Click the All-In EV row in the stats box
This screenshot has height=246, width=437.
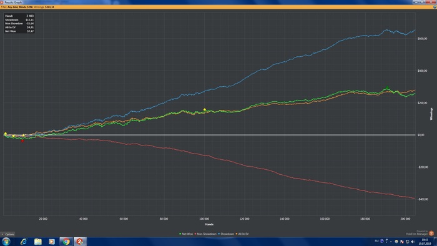pyautogui.click(x=19, y=27)
